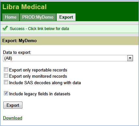The width and height of the screenshot is (139, 126).
Task: Open the Home tab
Action: click(11, 17)
